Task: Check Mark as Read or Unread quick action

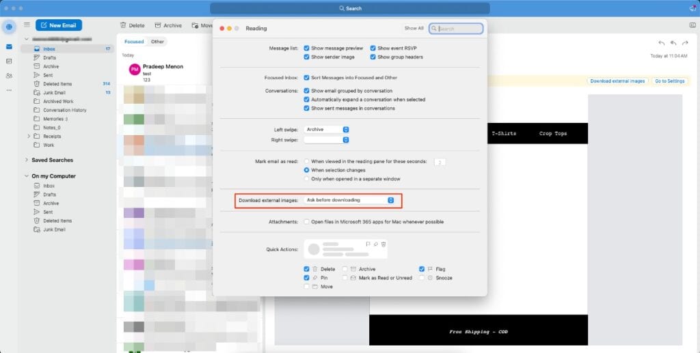Action: tap(345, 278)
